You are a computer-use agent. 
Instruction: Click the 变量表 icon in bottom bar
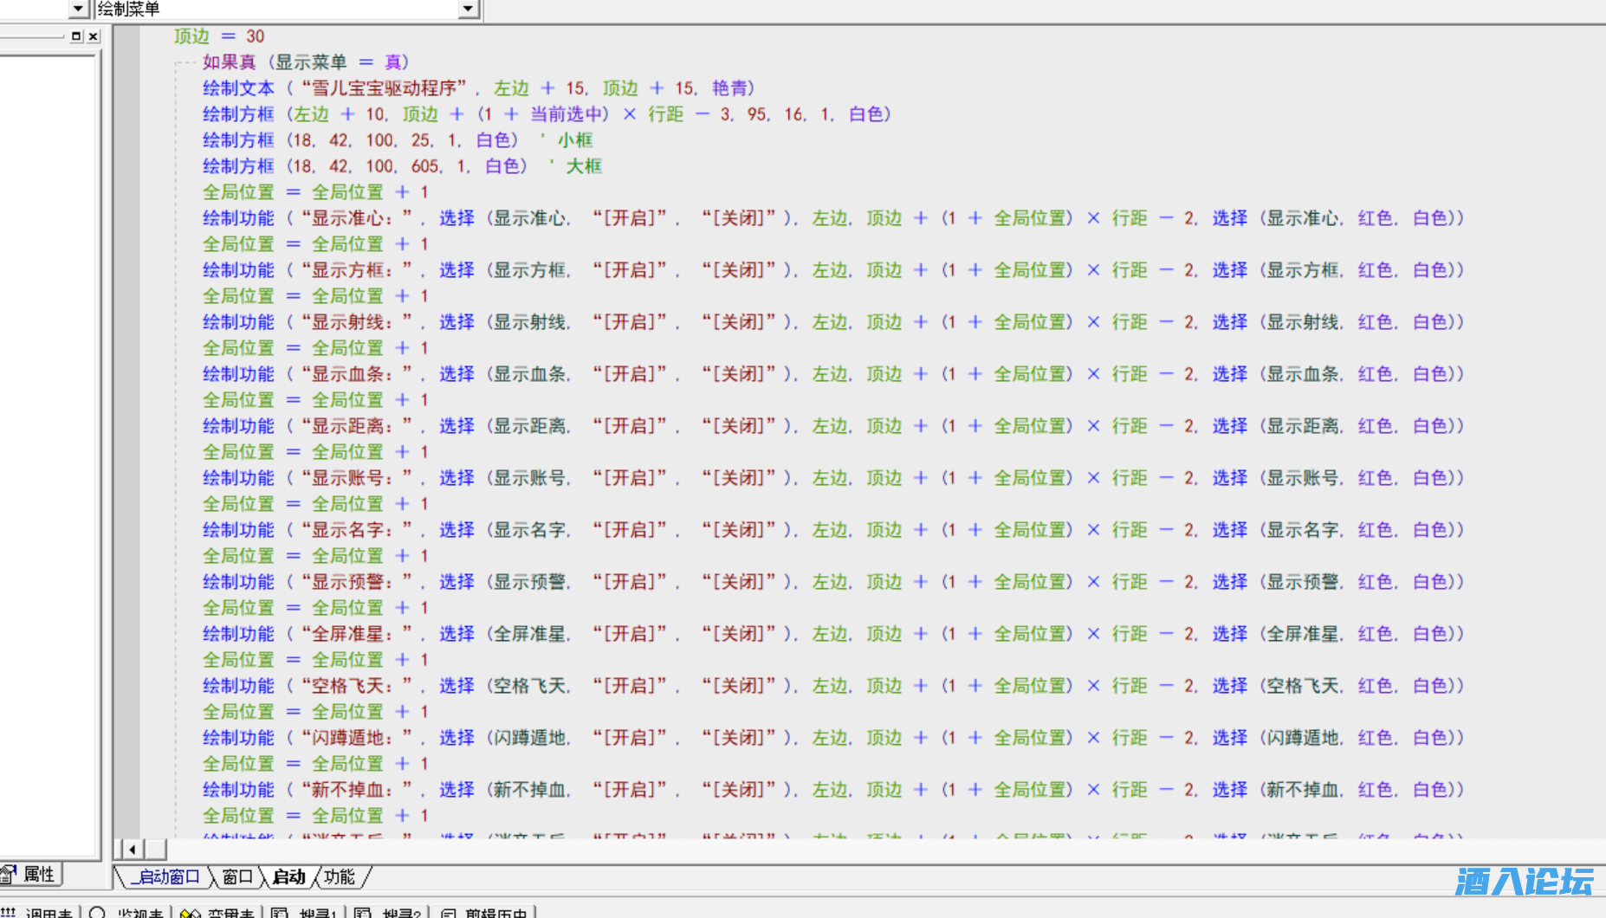[x=190, y=913]
